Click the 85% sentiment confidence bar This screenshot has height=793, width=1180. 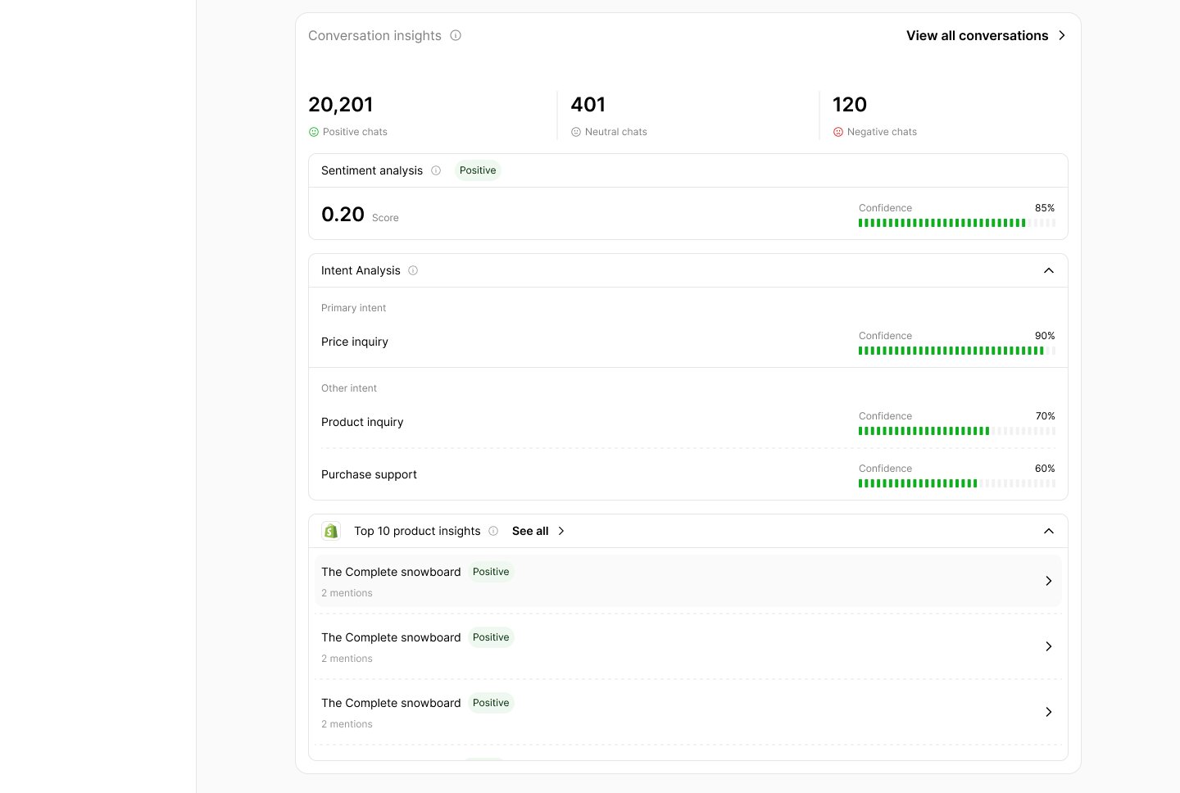[x=957, y=223]
